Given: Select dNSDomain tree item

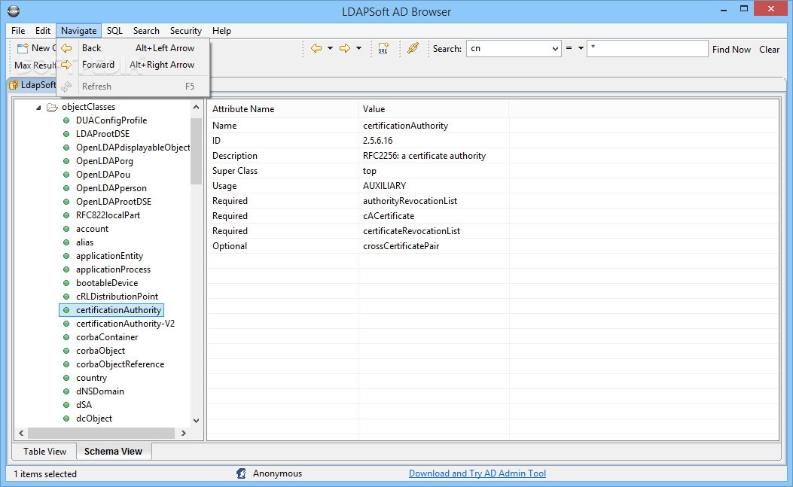Looking at the screenshot, I should tap(100, 391).
